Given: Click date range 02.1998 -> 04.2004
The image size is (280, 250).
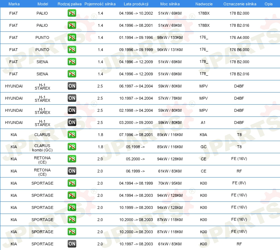Looking at the screenshot, I should pyautogui.click(x=136, y=110).
